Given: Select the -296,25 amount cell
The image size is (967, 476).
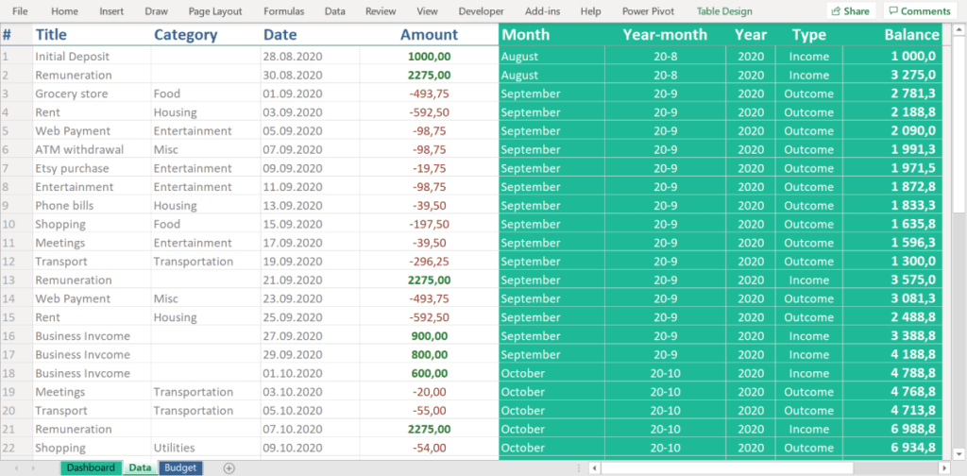Looking at the screenshot, I should point(429,262).
